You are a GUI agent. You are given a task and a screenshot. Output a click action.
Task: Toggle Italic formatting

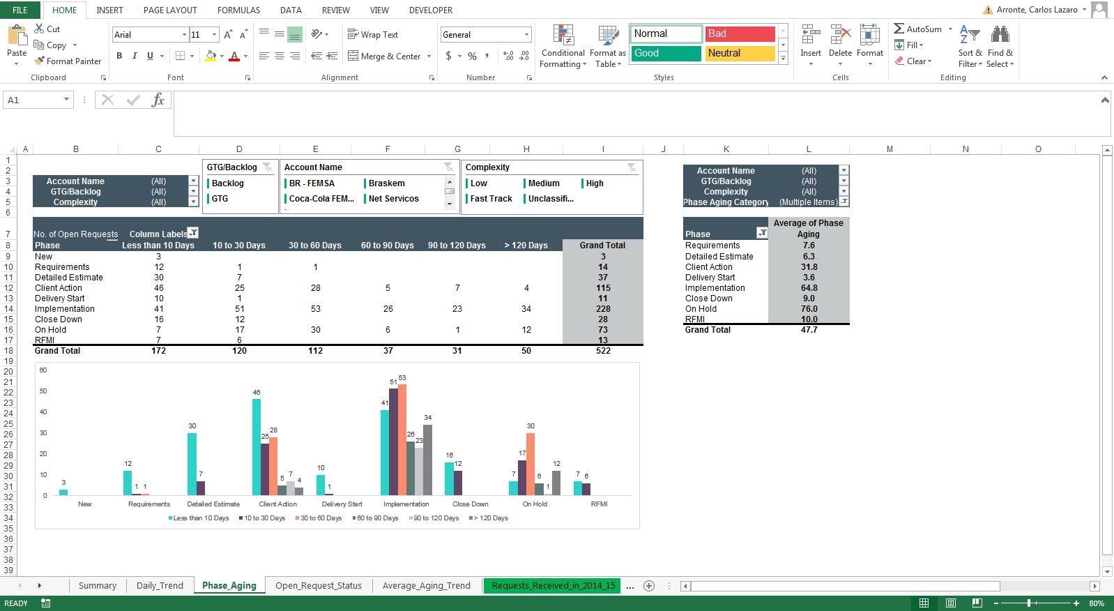(x=135, y=56)
